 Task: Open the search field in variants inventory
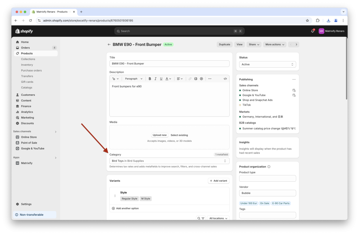[x=198, y=218]
